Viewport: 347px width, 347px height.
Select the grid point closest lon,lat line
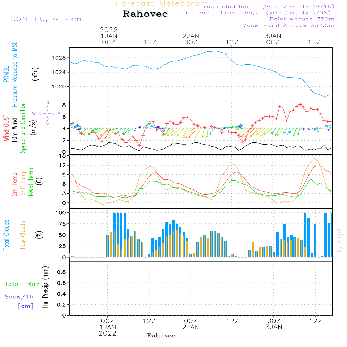[x=259, y=13]
